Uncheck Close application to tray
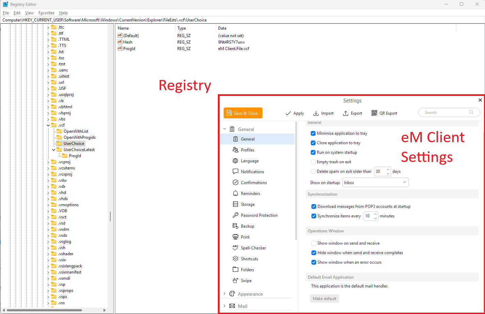The height and width of the screenshot is (314, 485). (313, 143)
